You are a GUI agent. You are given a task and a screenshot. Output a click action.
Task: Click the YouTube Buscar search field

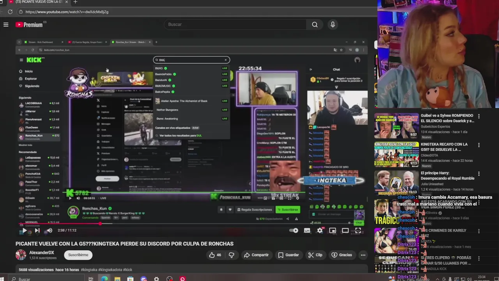[x=235, y=25]
